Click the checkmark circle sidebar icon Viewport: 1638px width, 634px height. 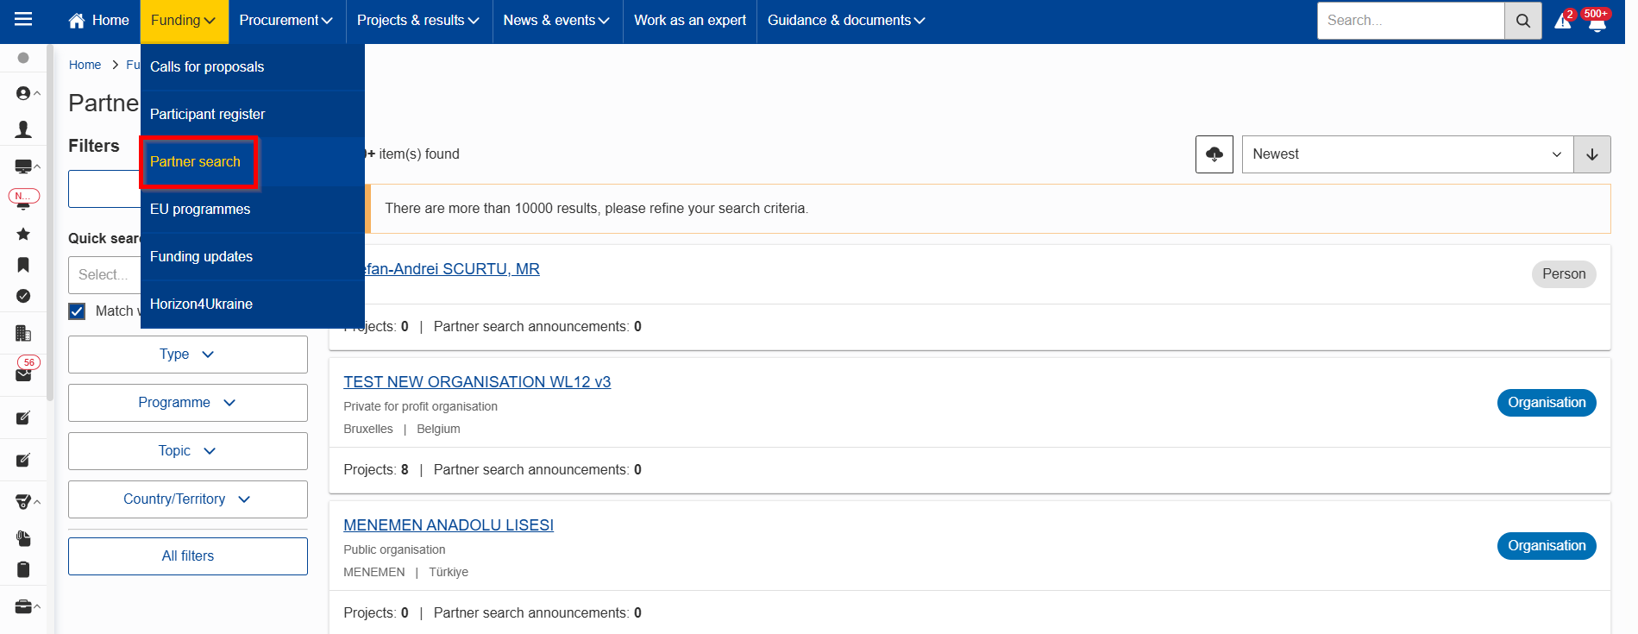click(23, 296)
